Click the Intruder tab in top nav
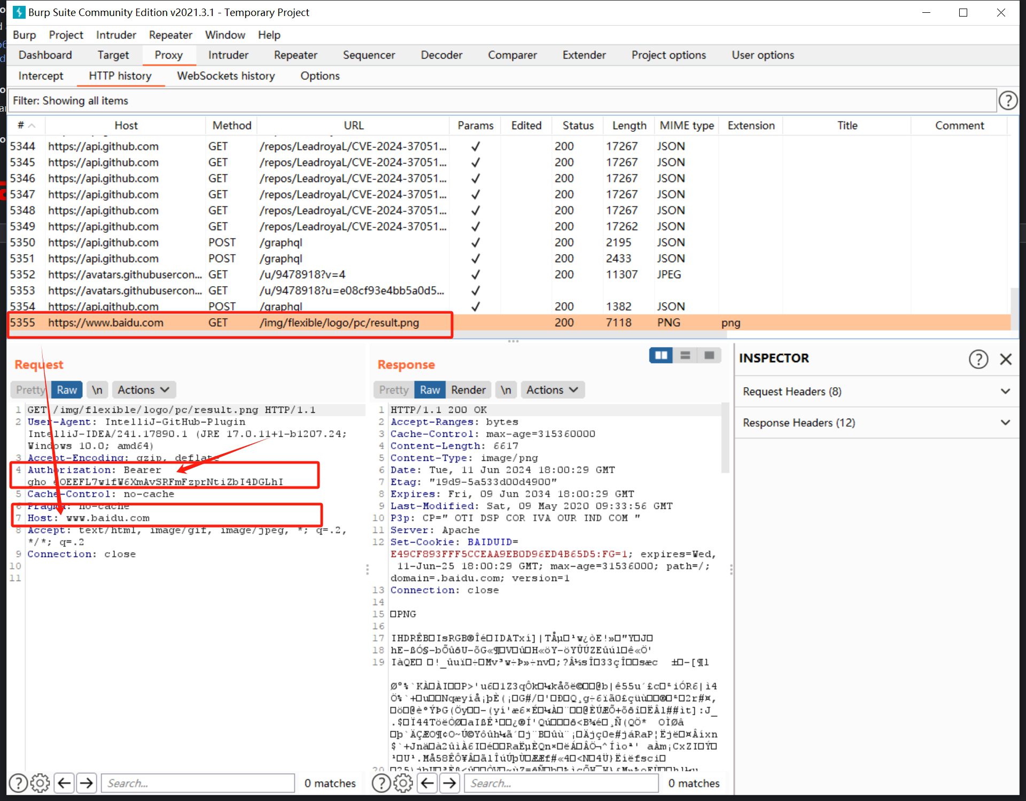 click(227, 54)
